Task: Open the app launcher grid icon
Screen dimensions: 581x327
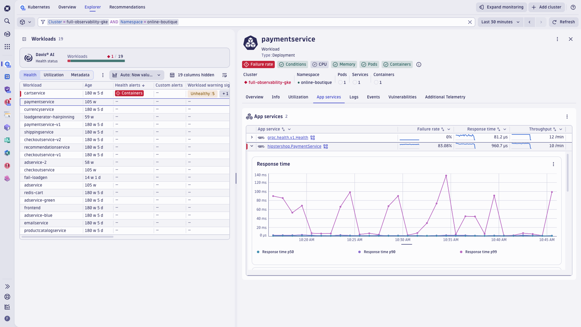Action: coord(7,47)
